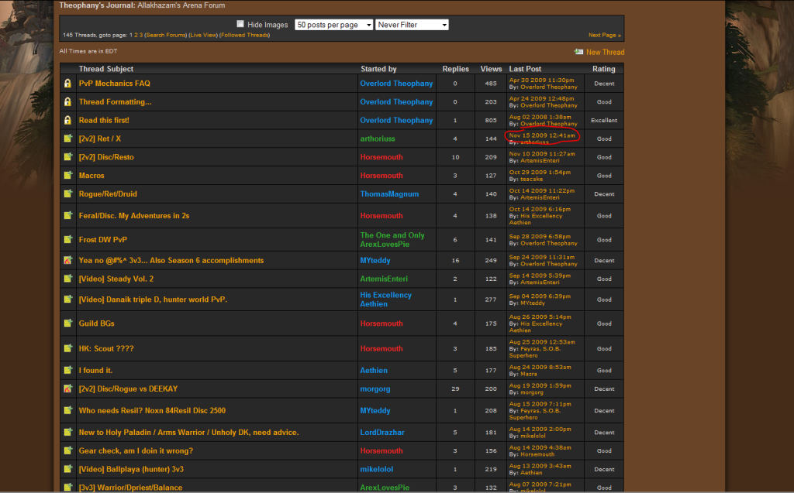Switch to Live View
This screenshot has height=493, width=794.
coord(204,36)
